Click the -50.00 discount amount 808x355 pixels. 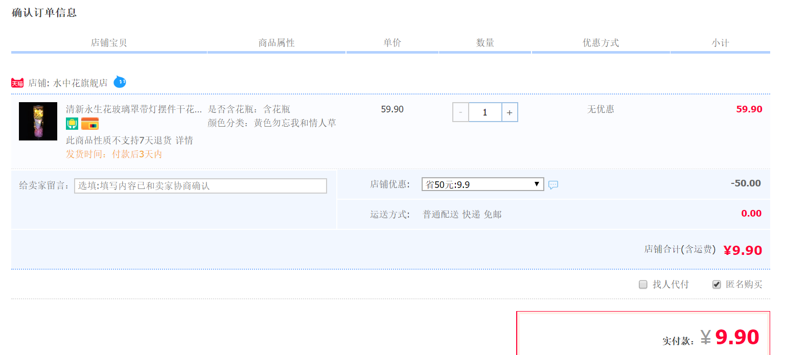746,183
